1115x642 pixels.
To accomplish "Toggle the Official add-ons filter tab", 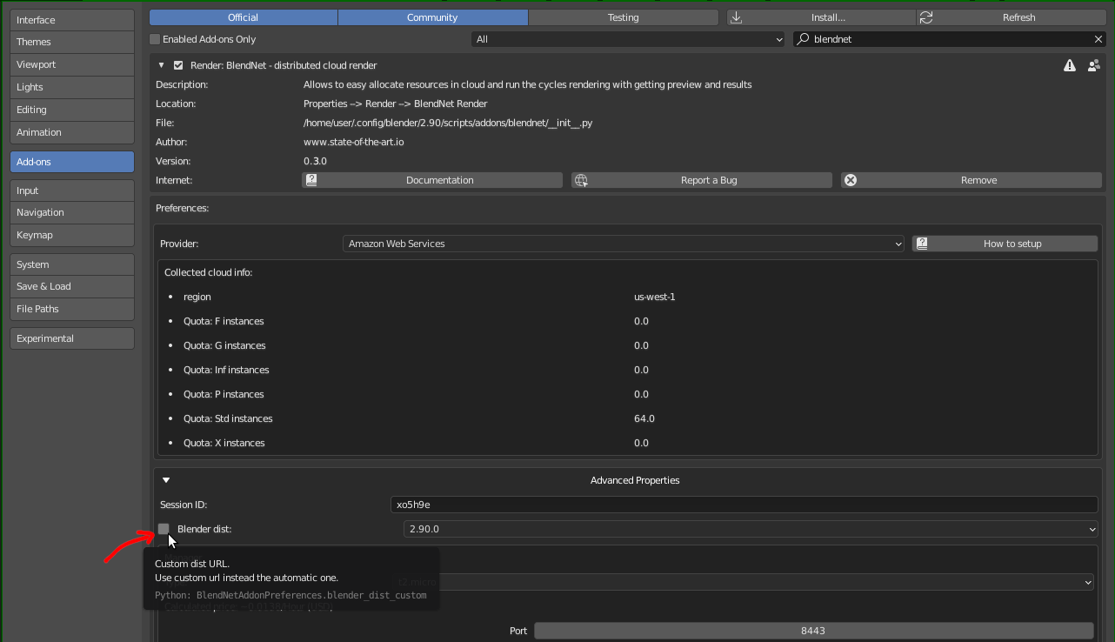I will tap(243, 17).
